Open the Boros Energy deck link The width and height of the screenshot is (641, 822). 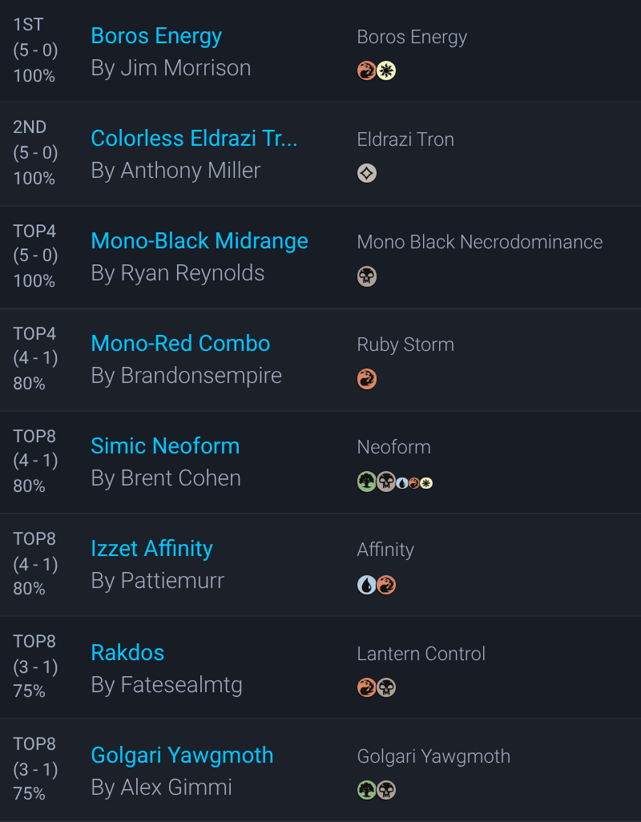point(156,36)
